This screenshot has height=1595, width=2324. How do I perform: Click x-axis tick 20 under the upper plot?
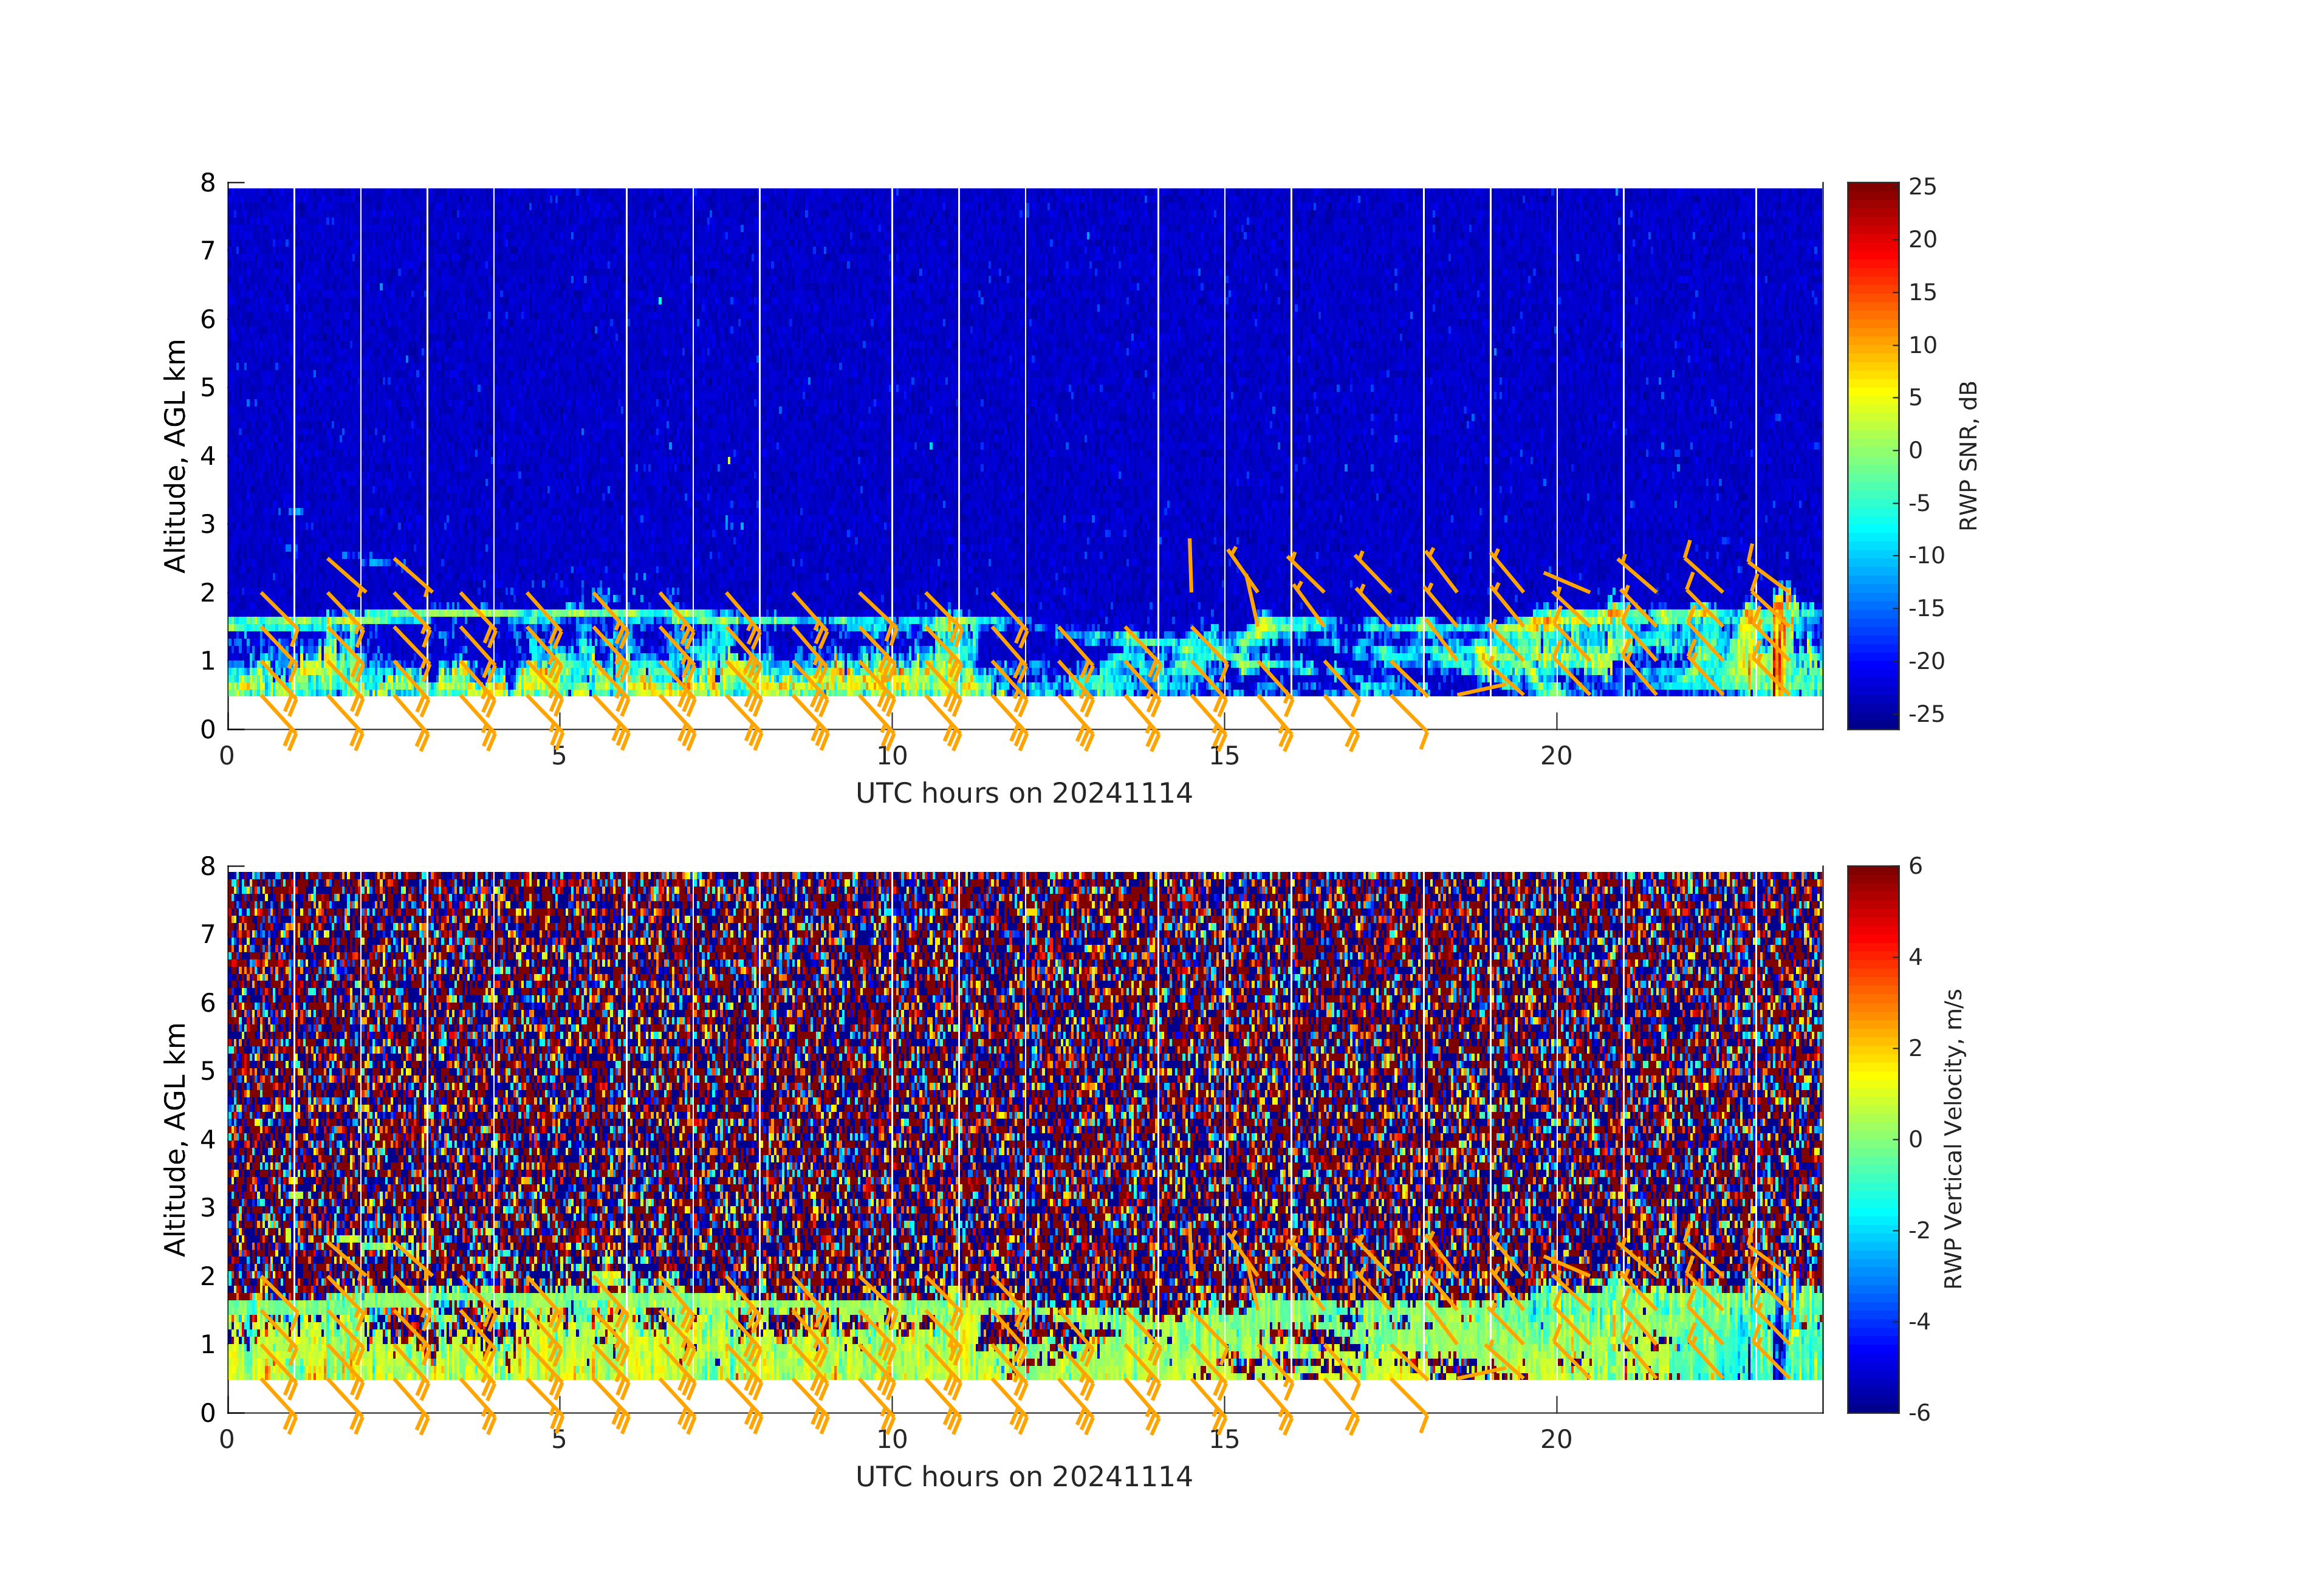click(x=1556, y=756)
